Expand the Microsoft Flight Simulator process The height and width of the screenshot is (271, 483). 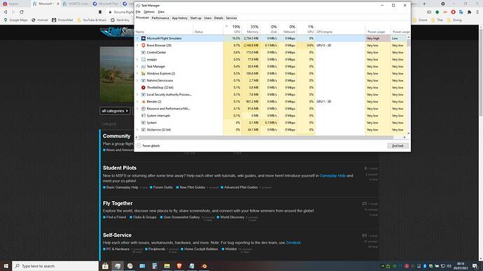pyautogui.click(x=137, y=38)
